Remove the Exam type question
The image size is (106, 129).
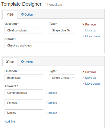coord(89,72)
